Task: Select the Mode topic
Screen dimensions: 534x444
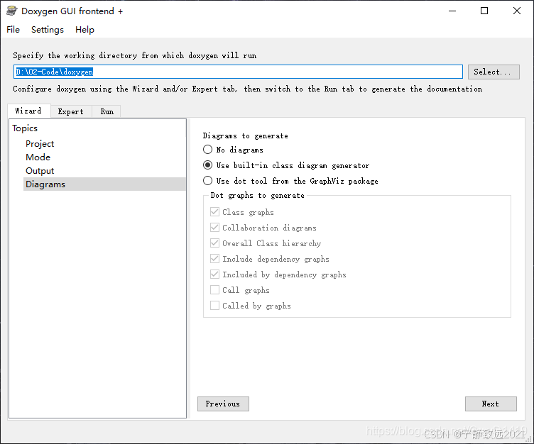Action: pyautogui.click(x=38, y=157)
